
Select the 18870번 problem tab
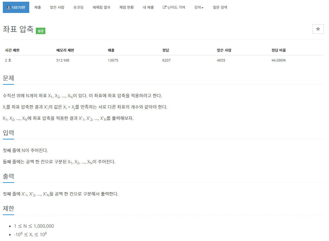click(x=16, y=7)
